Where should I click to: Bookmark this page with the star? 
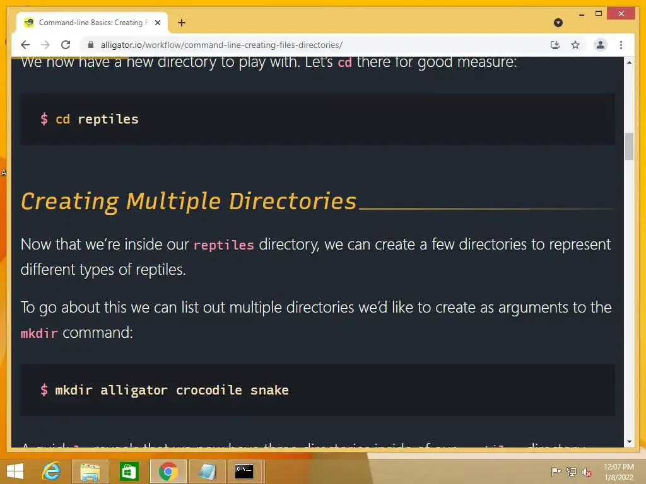(575, 45)
